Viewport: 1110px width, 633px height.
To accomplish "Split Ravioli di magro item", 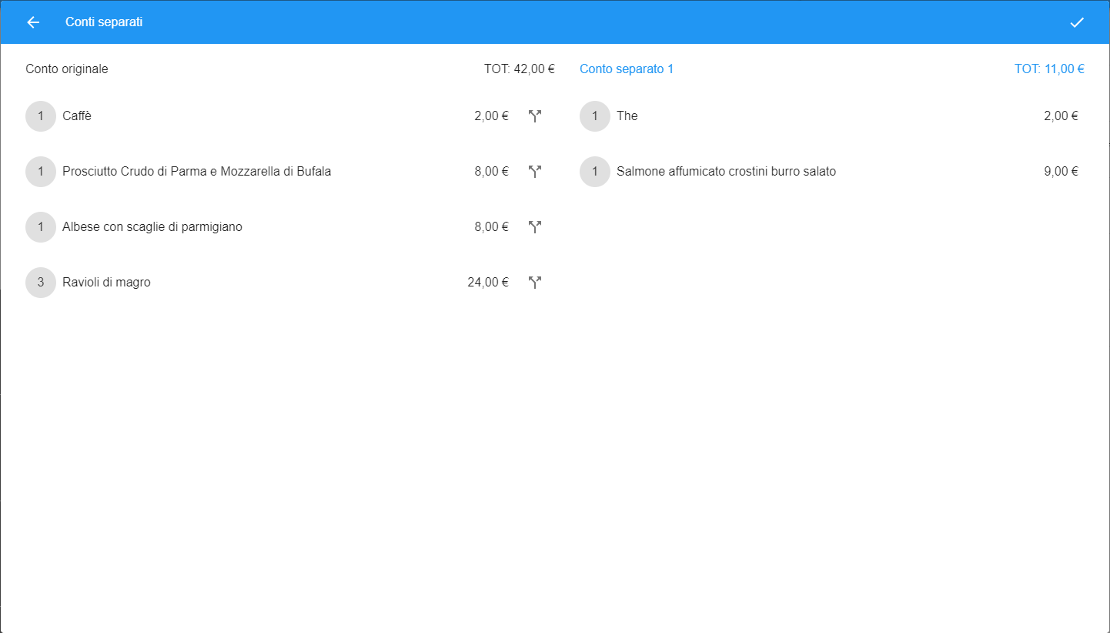I will (x=535, y=283).
